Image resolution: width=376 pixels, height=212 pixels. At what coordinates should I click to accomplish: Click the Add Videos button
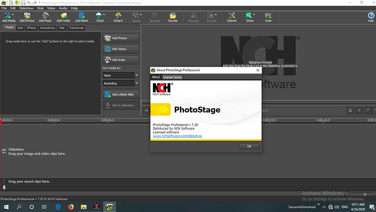click(121, 49)
